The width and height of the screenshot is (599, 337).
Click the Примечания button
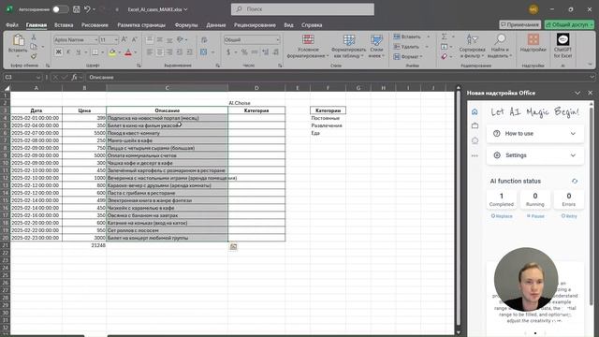(x=520, y=24)
